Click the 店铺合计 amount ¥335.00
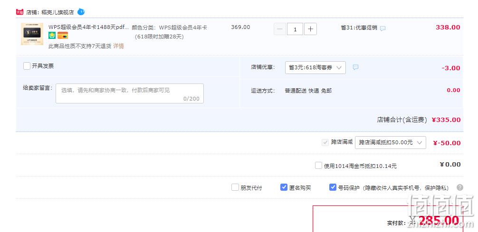 (x=446, y=120)
